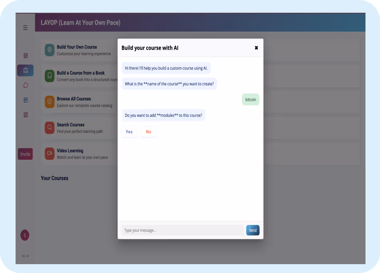The width and height of the screenshot is (380, 273).
Task: Focus the Type your message input field
Action: (183, 230)
